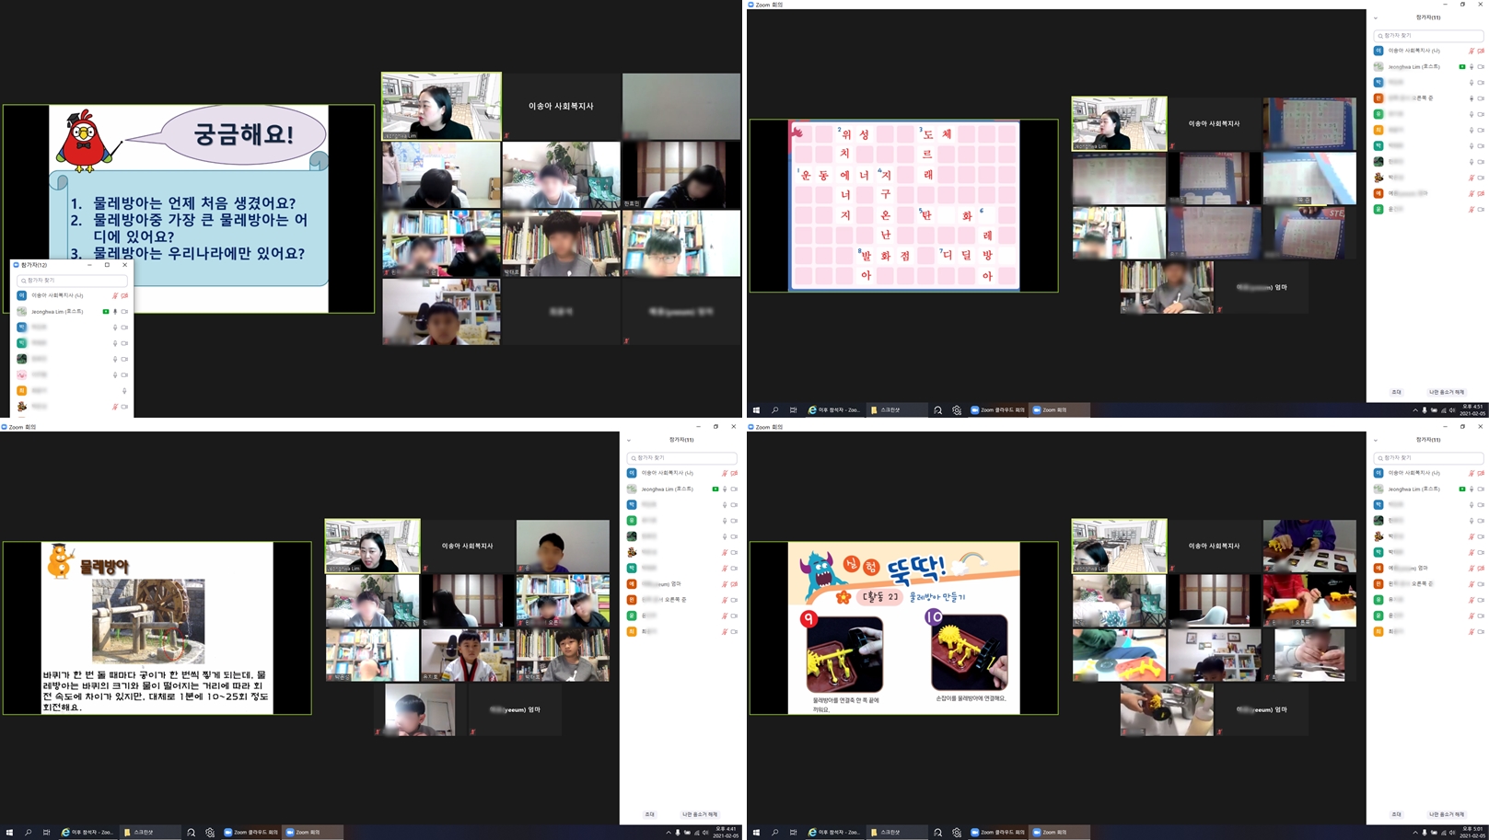Click the pink crossword puzzle shared slide

click(903, 206)
